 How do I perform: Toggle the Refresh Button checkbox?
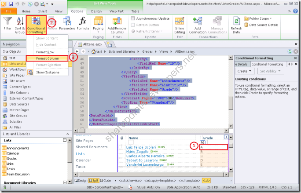132,25
